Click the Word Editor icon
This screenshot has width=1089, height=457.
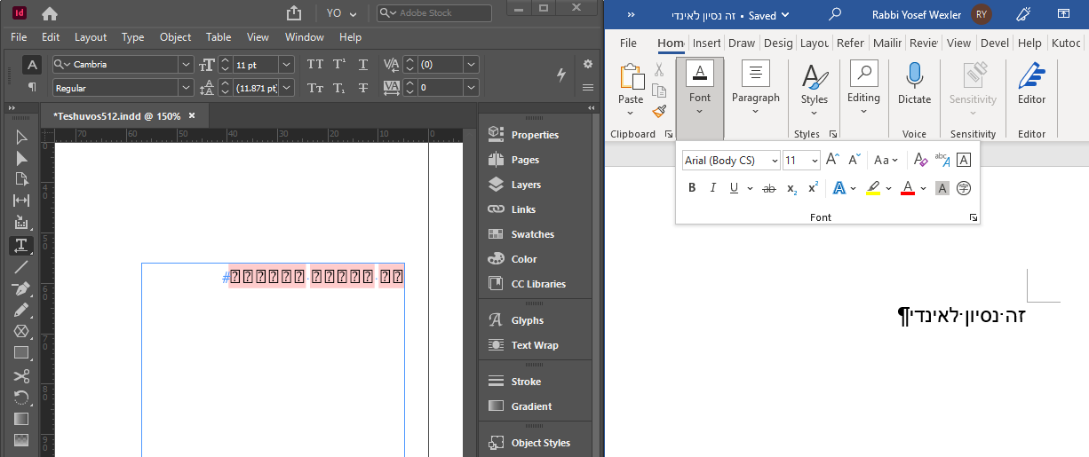click(1031, 84)
